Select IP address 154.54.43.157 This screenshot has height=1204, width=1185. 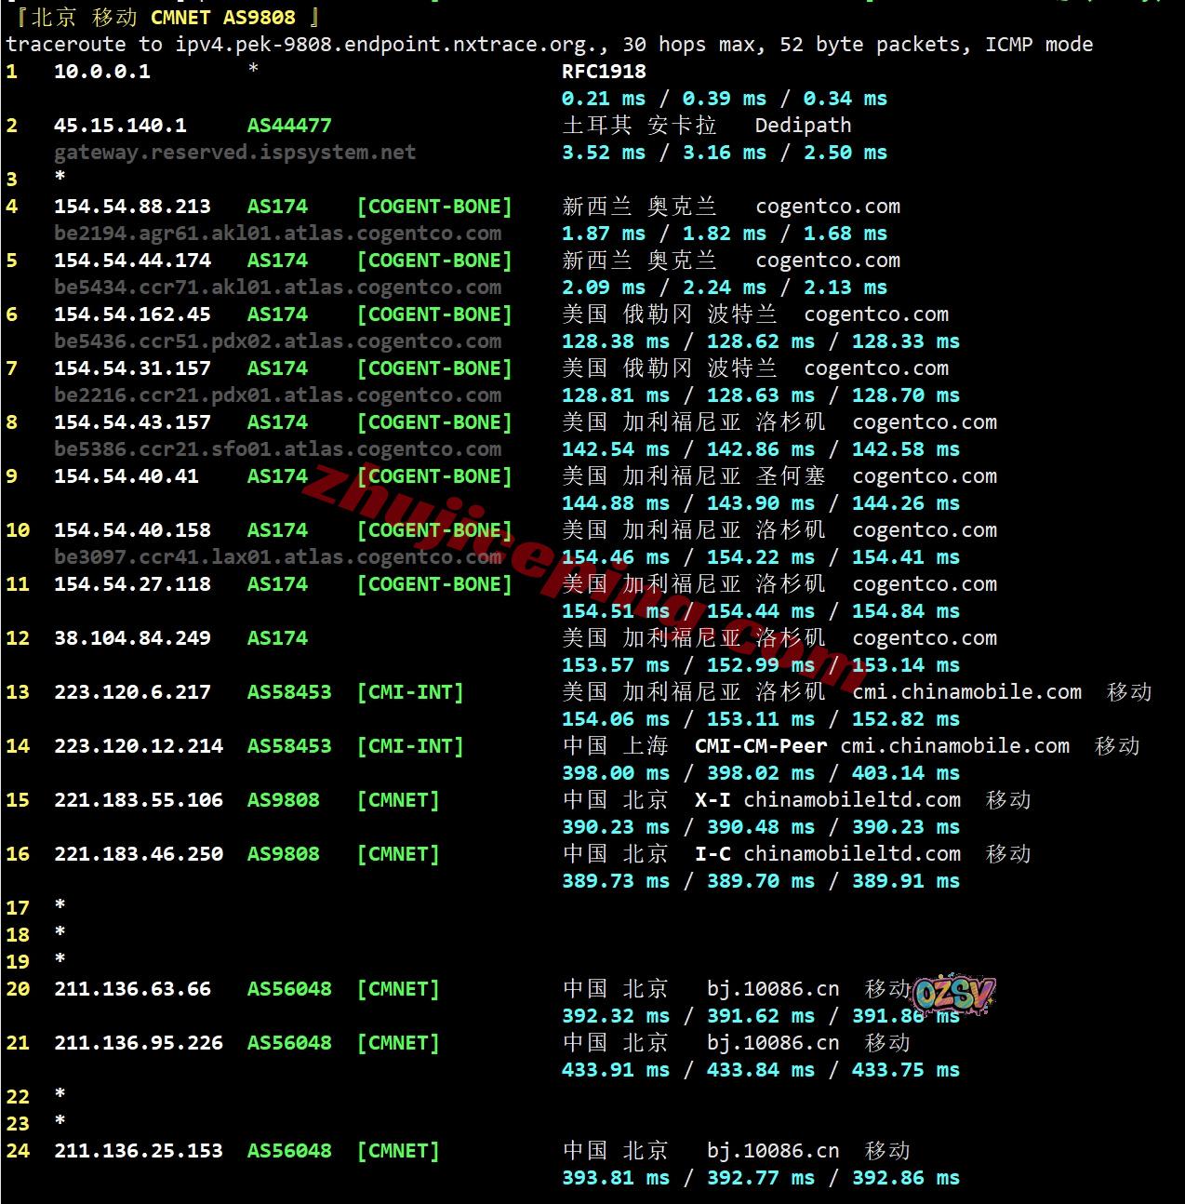pyautogui.click(x=132, y=422)
